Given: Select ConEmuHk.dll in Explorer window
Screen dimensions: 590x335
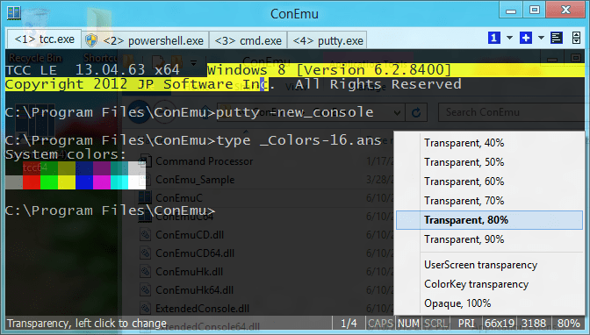Looking at the screenshot, I should coord(190,272).
